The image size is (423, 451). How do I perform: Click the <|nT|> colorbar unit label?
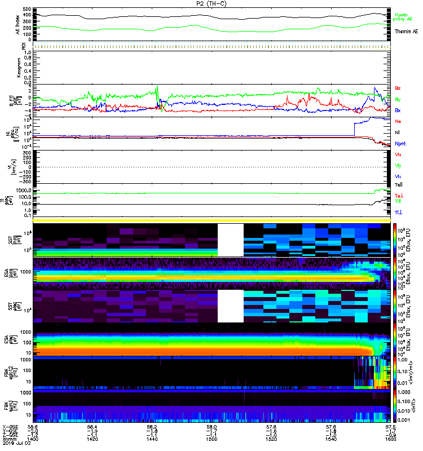pos(414,406)
